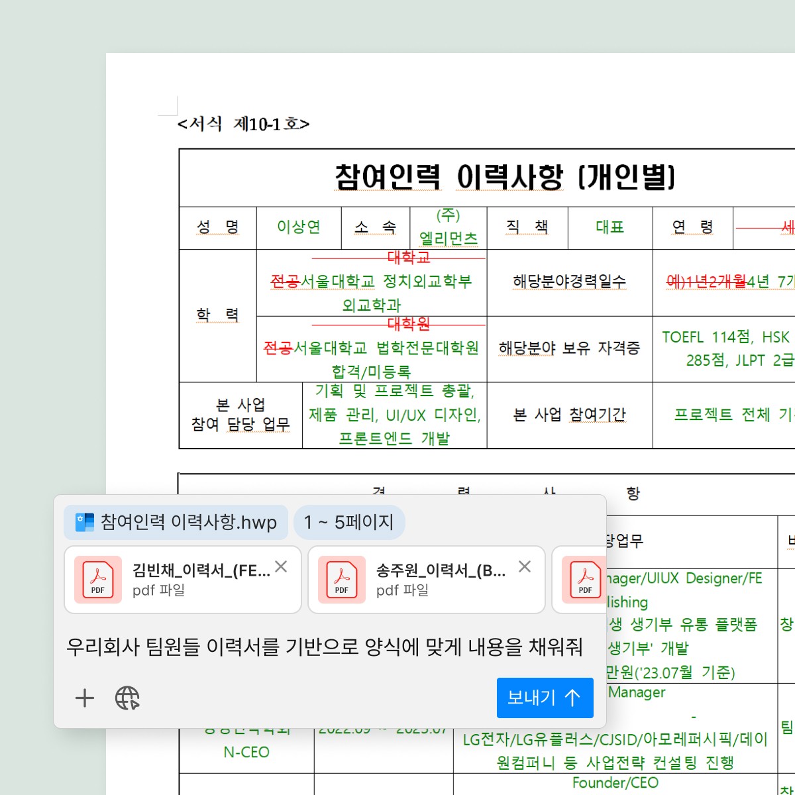Screen dimensions: 795x795
Task: Click the 프로젝트 전체 기간 text
Action: [734, 415]
